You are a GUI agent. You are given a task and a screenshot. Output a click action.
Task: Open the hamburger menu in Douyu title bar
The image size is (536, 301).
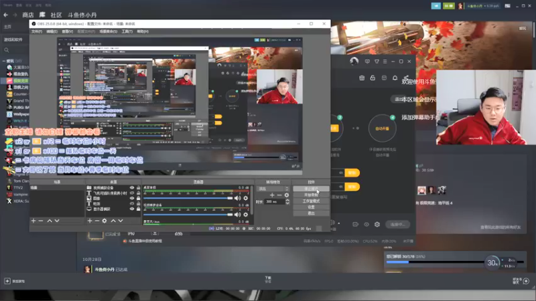point(385,62)
